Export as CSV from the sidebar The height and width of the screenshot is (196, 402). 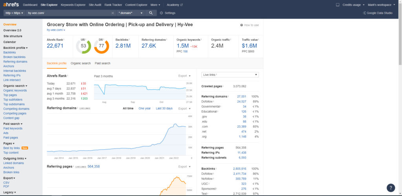pyautogui.click(x=6, y=183)
